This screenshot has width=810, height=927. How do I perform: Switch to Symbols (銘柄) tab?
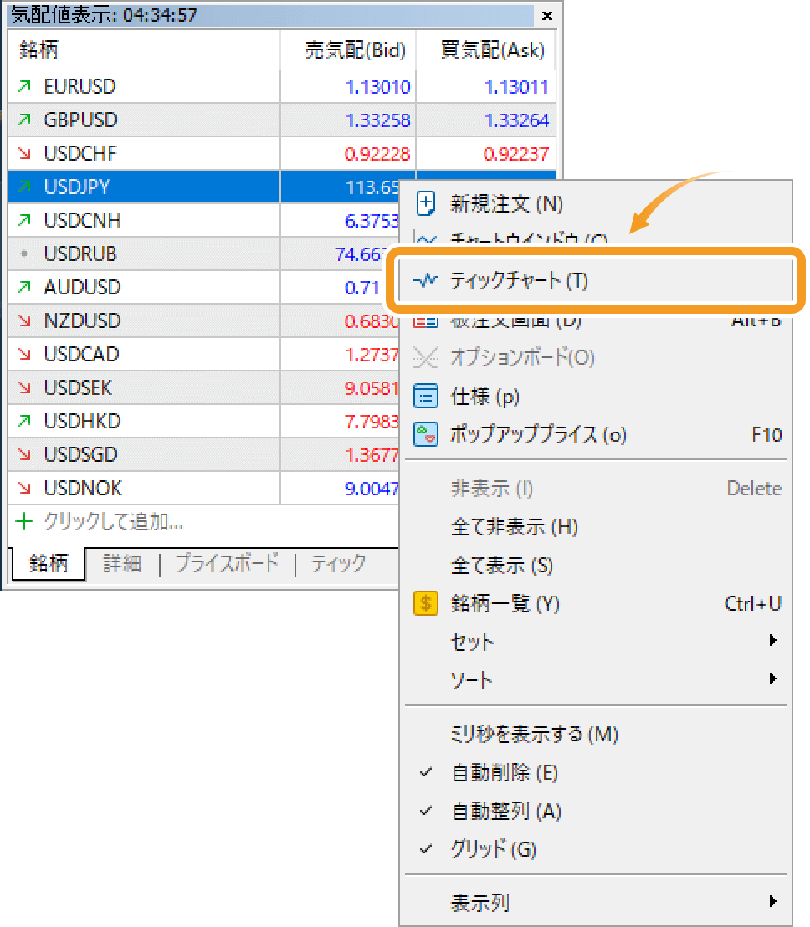48,563
